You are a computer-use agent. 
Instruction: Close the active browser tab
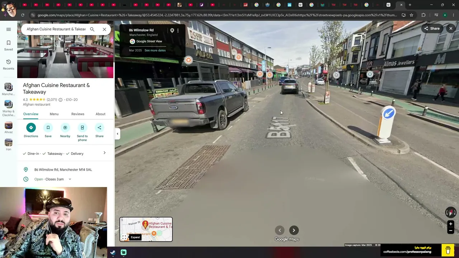401,5
